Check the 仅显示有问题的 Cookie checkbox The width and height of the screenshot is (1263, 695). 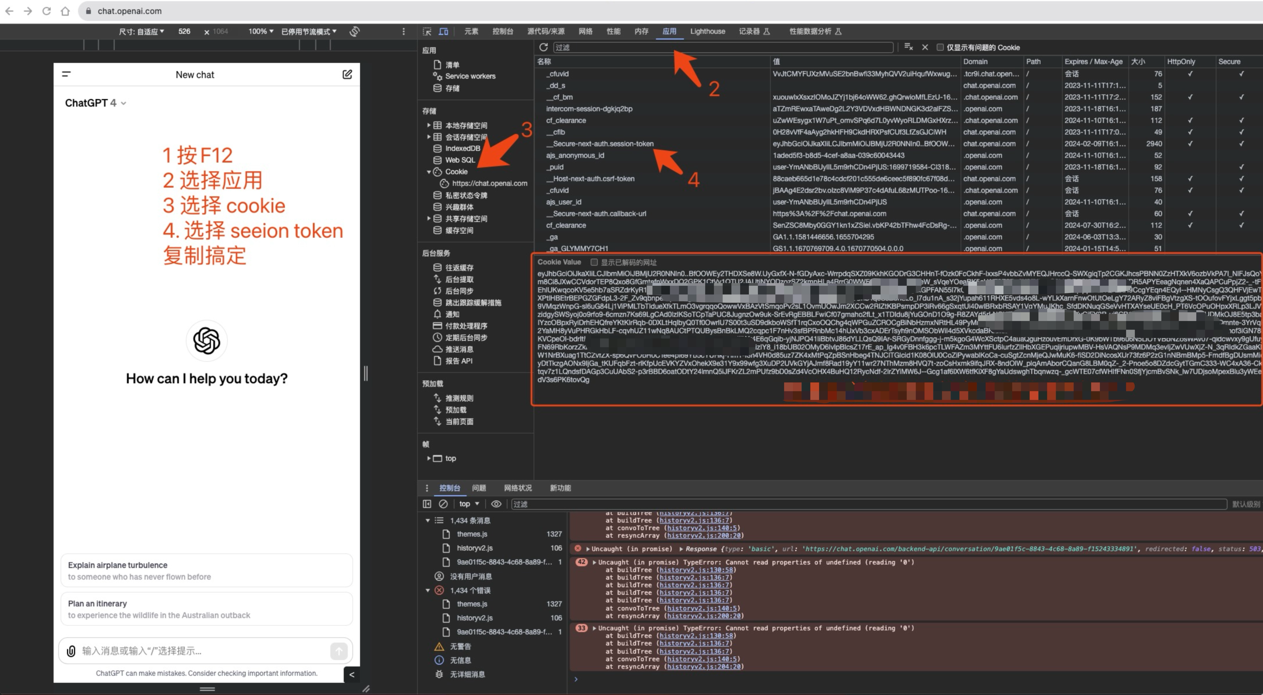coord(940,47)
